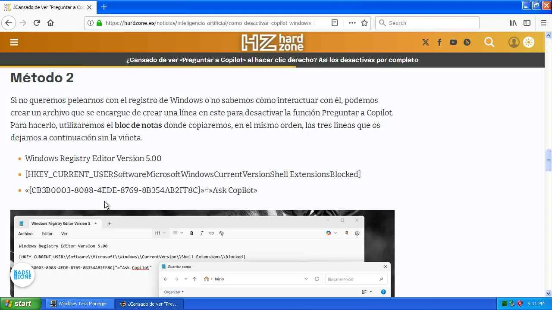Click the HKEY_CURRENT_USER registry path line
Screen dimensions: 552x310
[x=193, y=174]
